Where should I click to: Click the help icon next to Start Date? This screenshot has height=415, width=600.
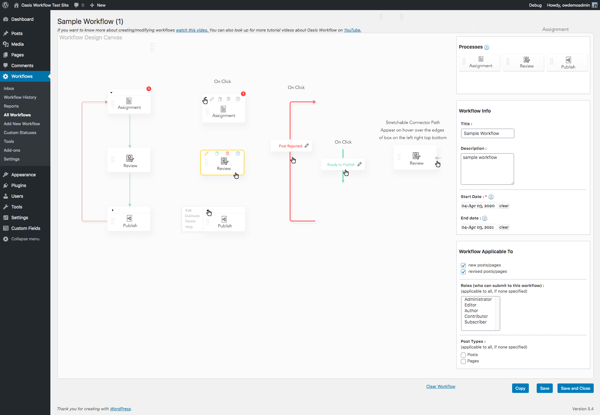coord(491,197)
